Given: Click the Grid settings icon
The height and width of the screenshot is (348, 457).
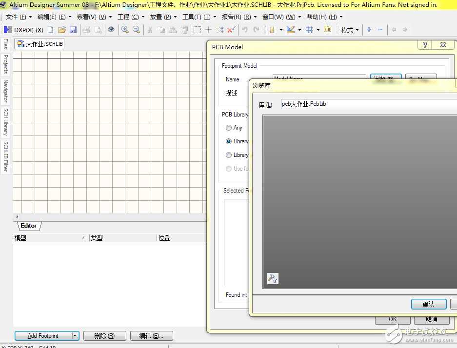Looking at the screenshot, I should point(309,30).
